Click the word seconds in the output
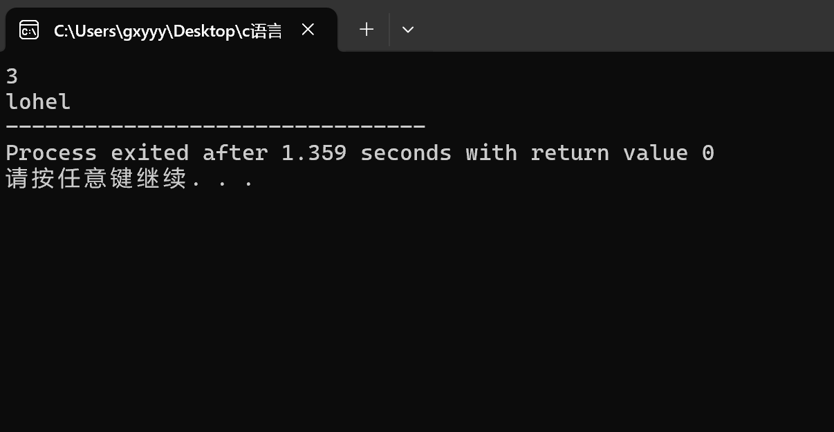This screenshot has height=432, width=834. tap(406, 153)
